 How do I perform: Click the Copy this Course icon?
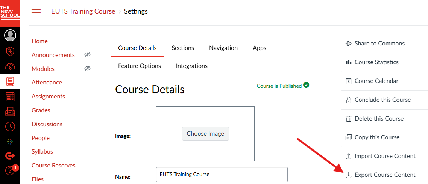coord(348,137)
